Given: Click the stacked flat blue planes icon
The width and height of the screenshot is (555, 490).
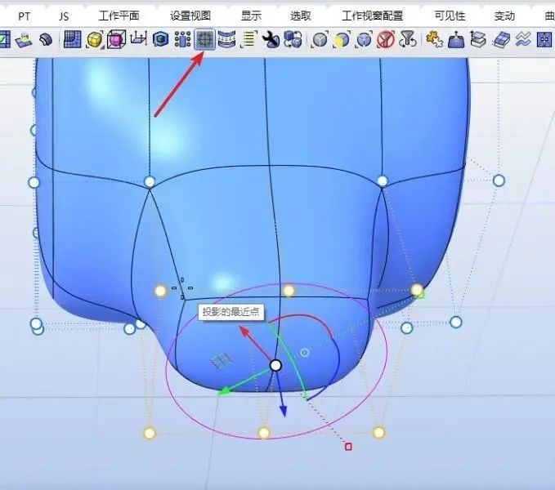Looking at the screenshot, I should click(x=501, y=39).
